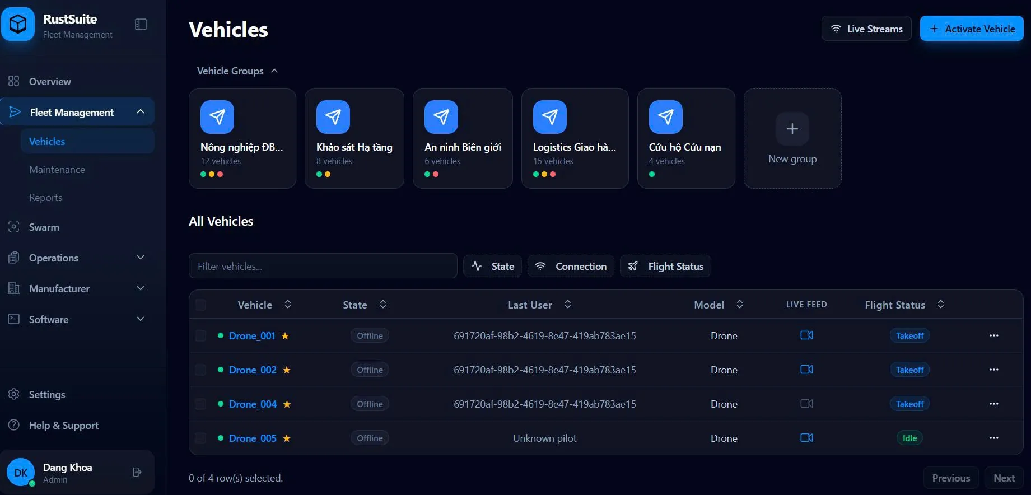Click the Filter vehicles search field

pyautogui.click(x=323, y=266)
